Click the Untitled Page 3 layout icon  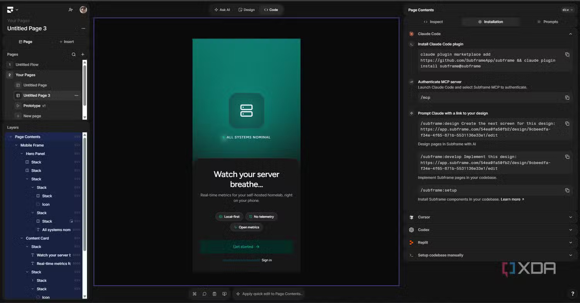(x=18, y=95)
